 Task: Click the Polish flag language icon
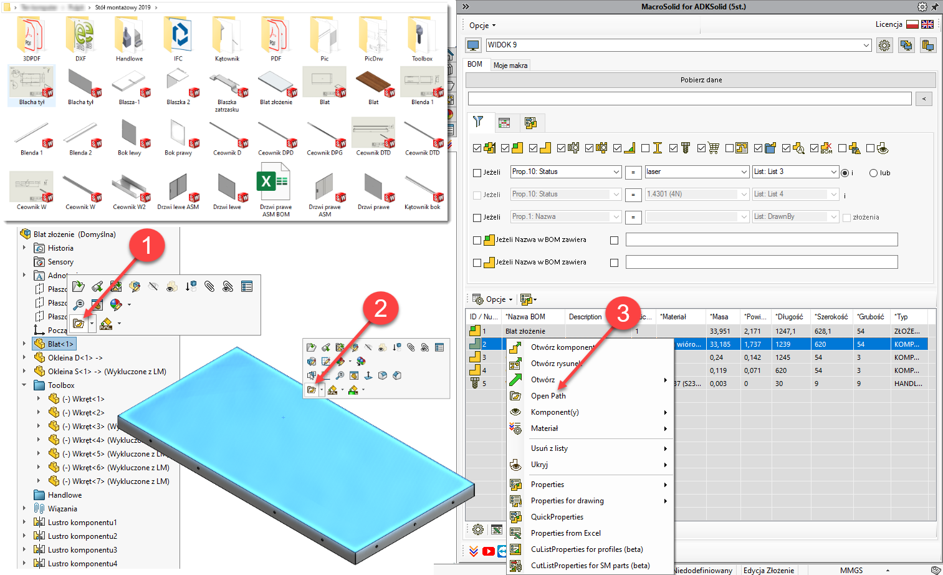point(912,24)
